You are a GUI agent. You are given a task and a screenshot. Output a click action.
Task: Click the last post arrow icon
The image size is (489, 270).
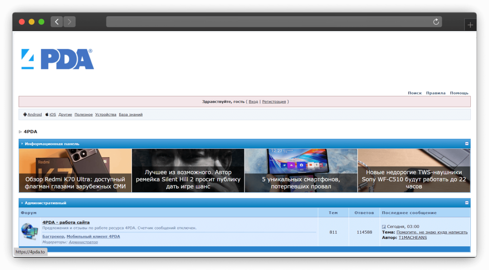click(384, 227)
